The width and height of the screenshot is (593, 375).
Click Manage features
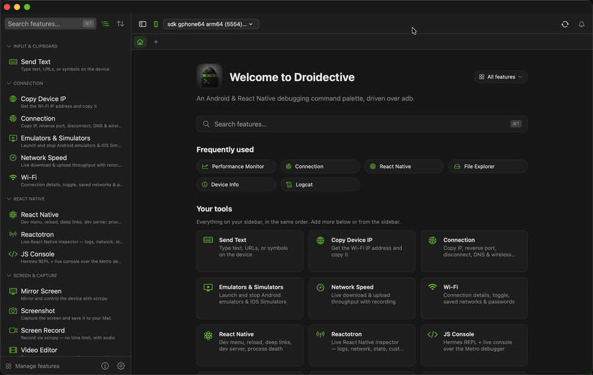pyautogui.click(x=33, y=366)
